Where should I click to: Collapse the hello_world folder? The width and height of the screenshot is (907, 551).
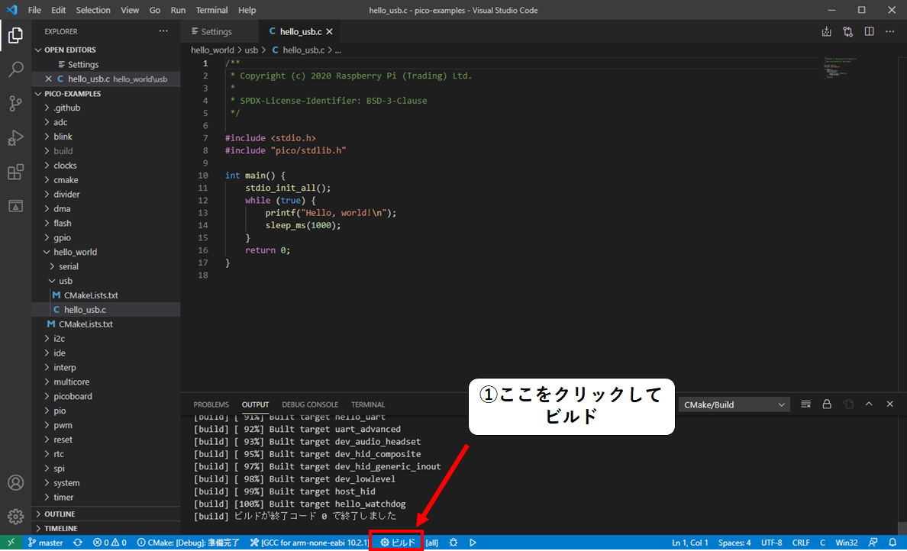(x=74, y=251)
